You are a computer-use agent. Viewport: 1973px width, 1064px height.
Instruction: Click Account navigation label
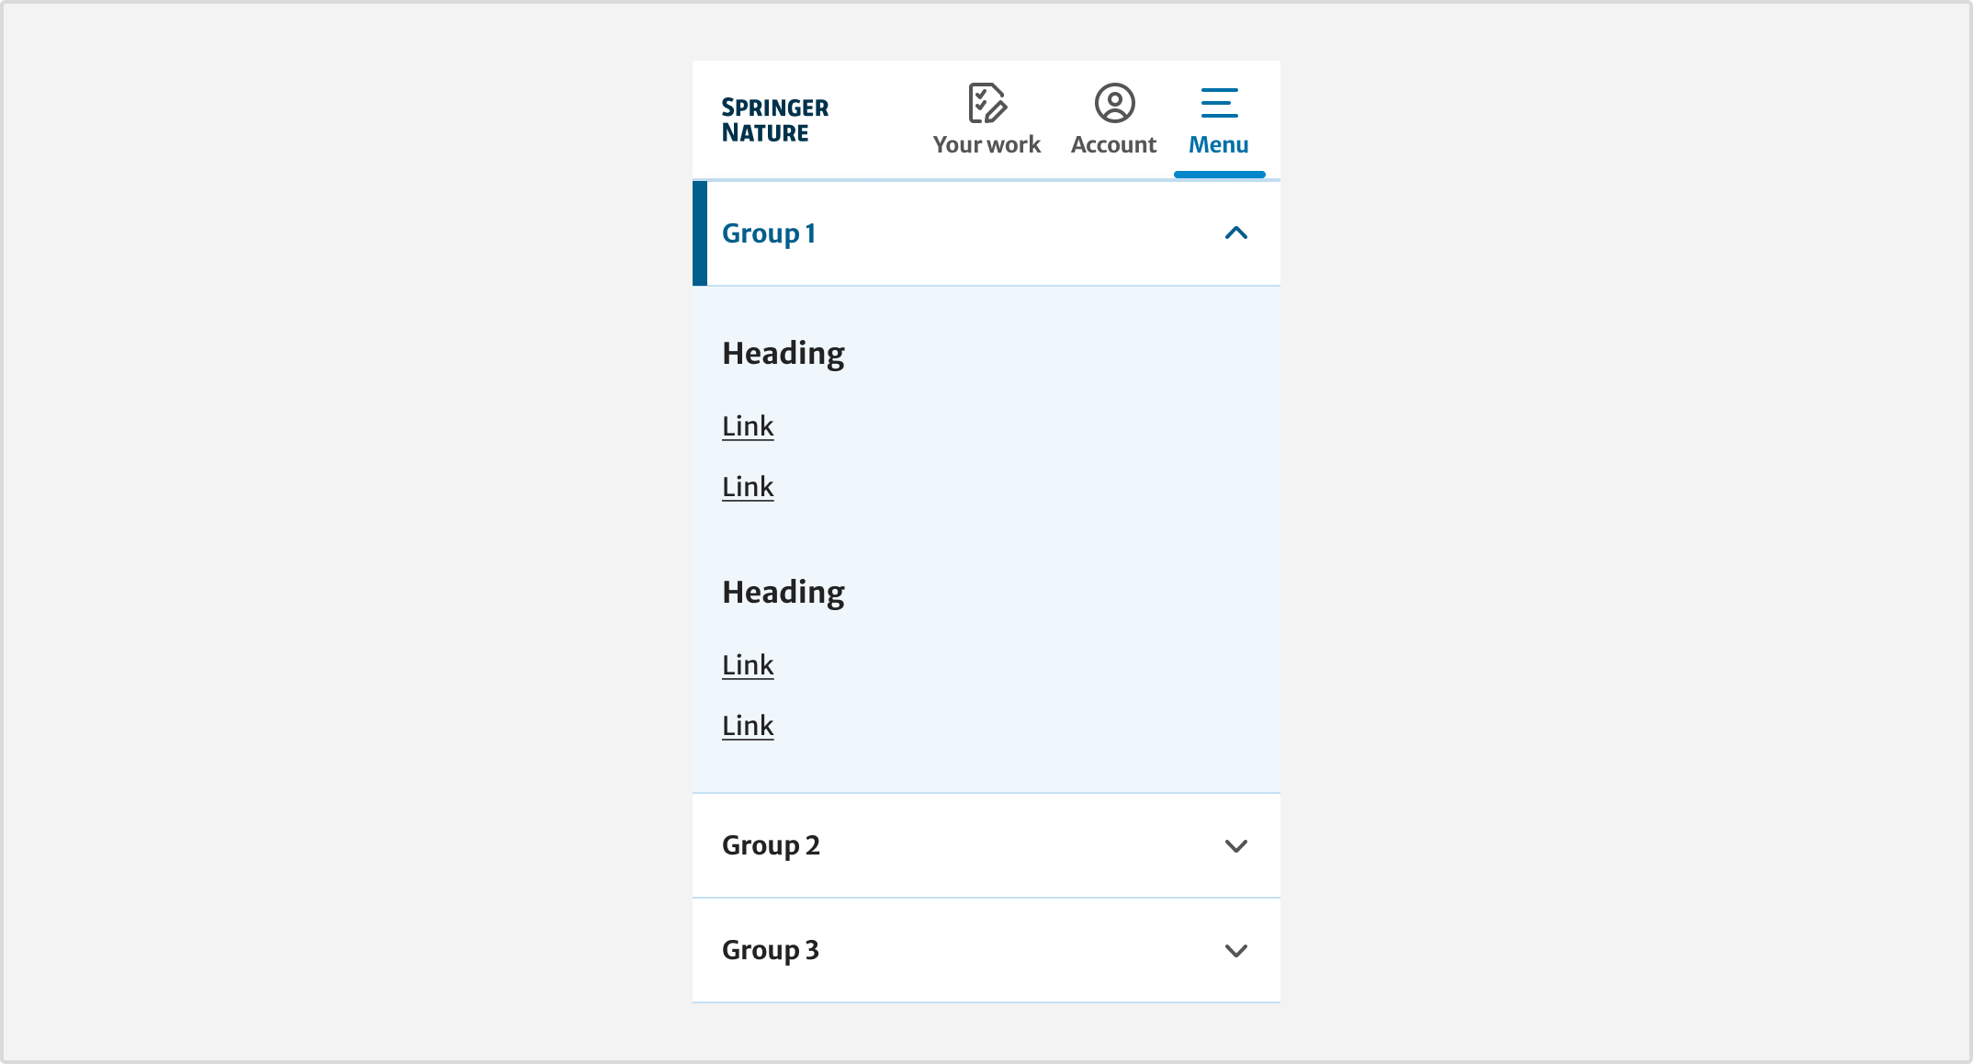pyautogui.click(x=1113, y=144)
